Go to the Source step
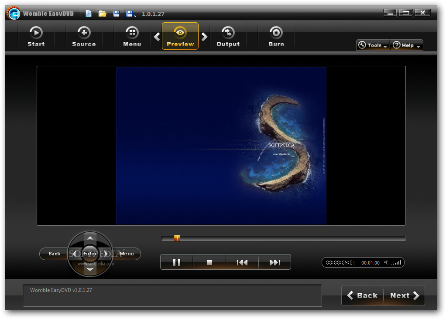The height and width of the screenshot is (319, 446). (x=84, y=36)
